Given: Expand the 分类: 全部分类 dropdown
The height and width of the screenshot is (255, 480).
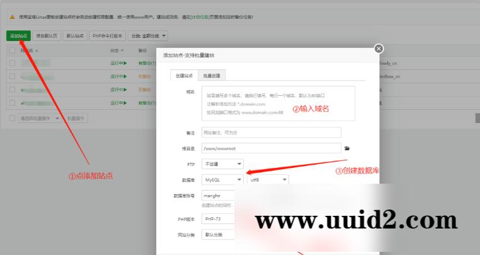Looking at the screenshot, I should pyautogui.click(x=148, y=35).
